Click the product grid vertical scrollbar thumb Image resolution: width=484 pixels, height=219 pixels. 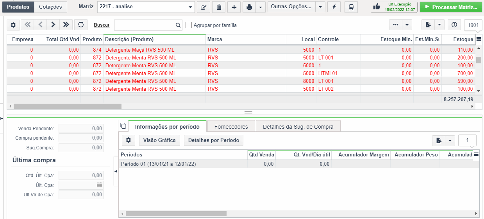pos(479,60)
